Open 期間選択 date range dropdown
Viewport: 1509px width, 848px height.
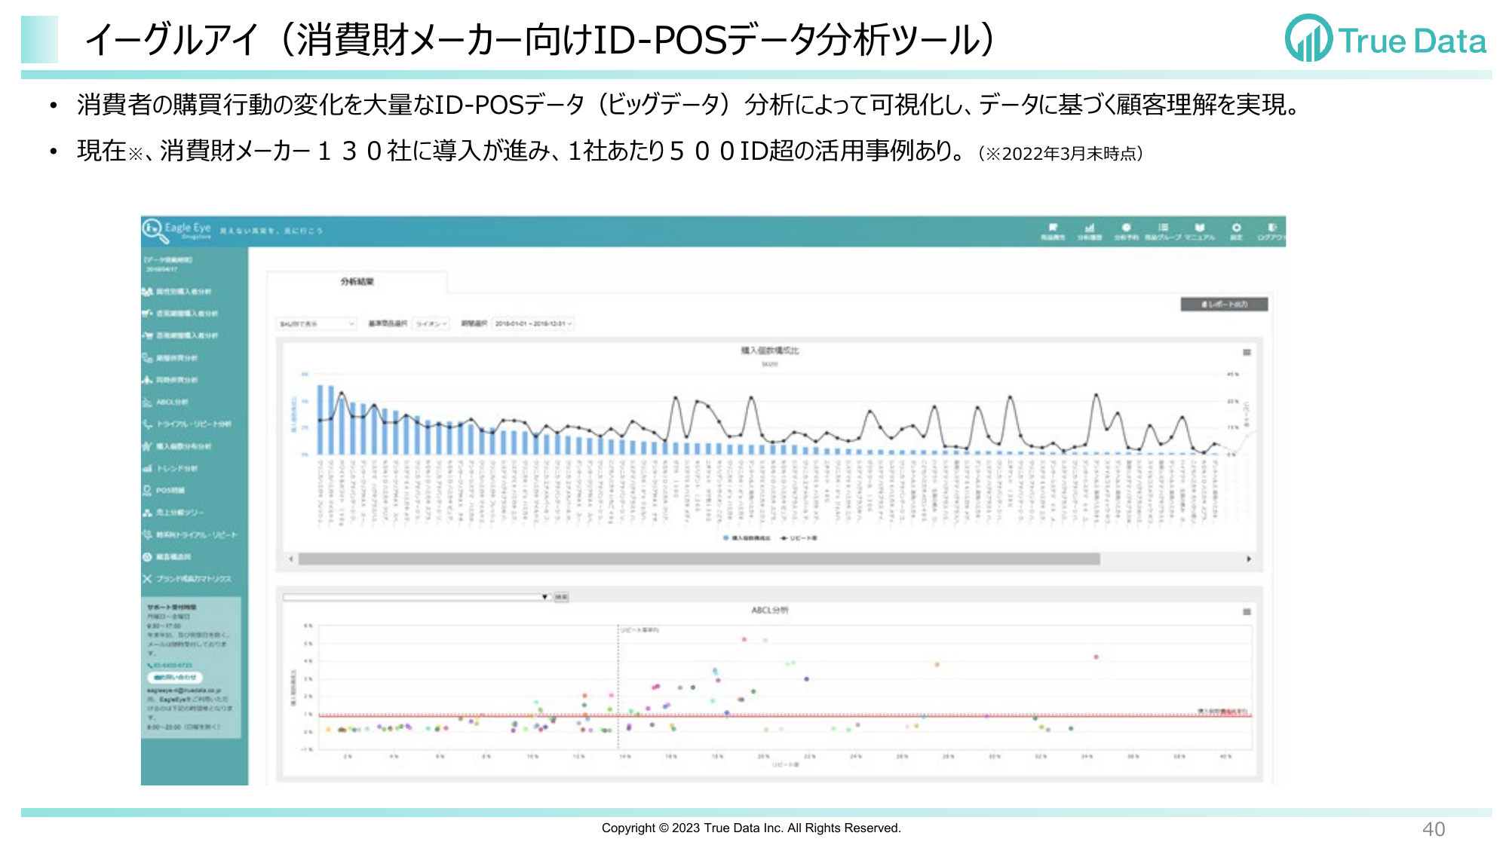coord(533,324)
